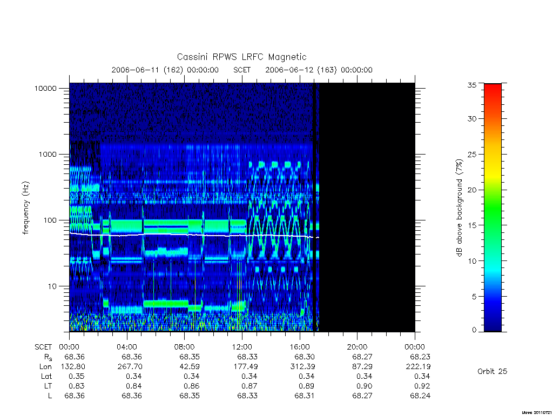Click the '10000' frequency tick label
This screenshot has width=553, height=415.
point(45,88)
